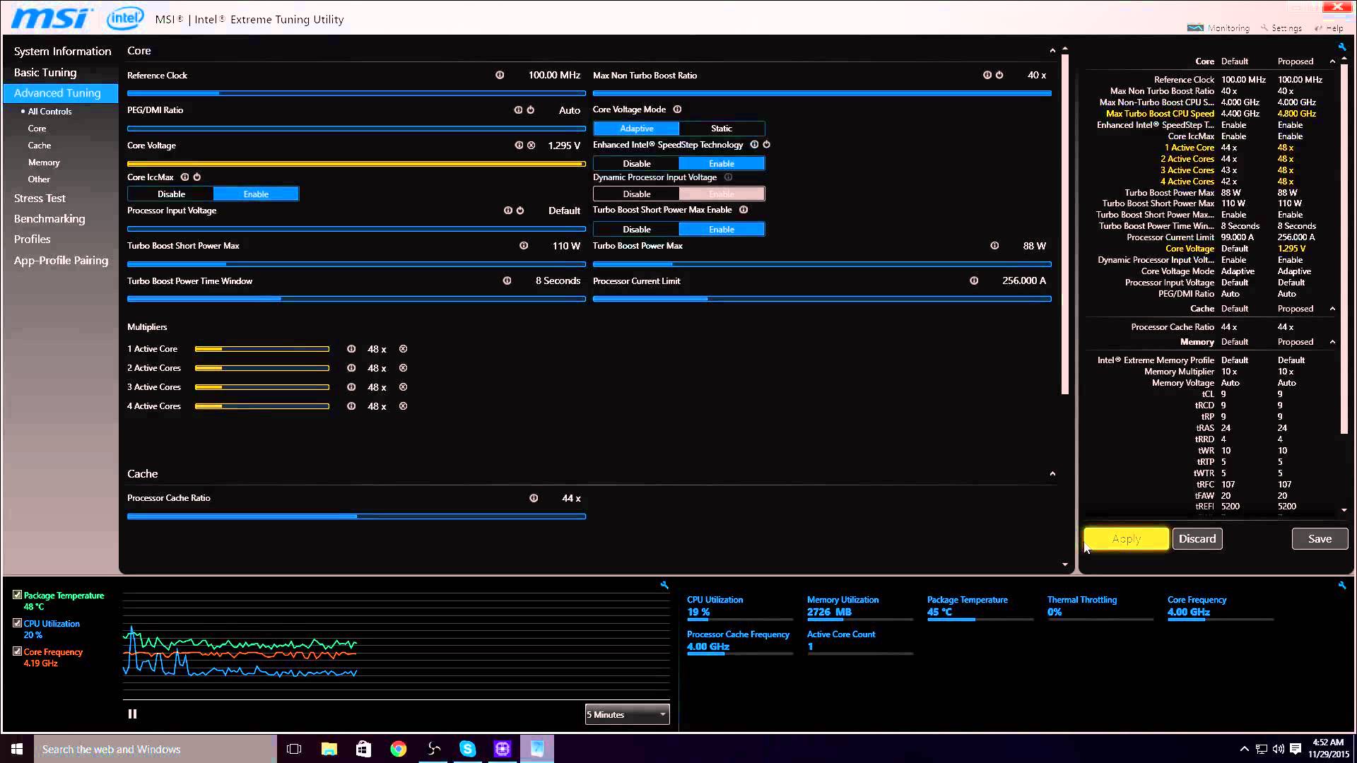
Task: Open the Chrome icon in the taskbar
Action: coord(399,749)
